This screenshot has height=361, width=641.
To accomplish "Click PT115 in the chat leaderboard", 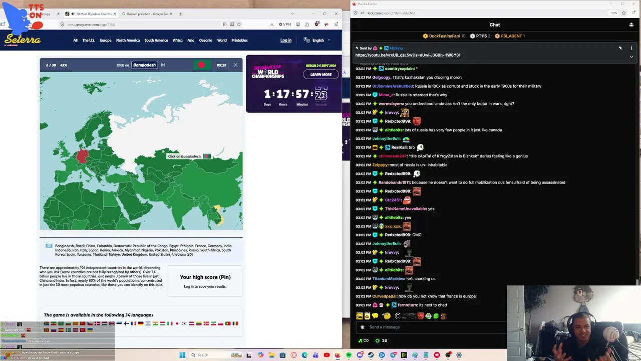I will click(x=479, y=36).
